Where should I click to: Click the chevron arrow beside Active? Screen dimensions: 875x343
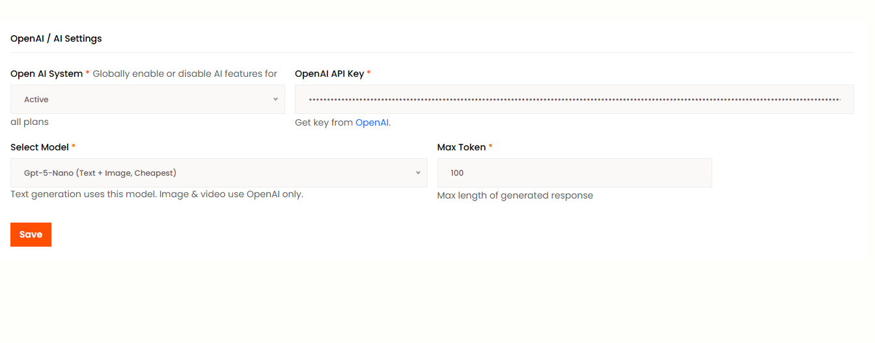tap(275, 100)
